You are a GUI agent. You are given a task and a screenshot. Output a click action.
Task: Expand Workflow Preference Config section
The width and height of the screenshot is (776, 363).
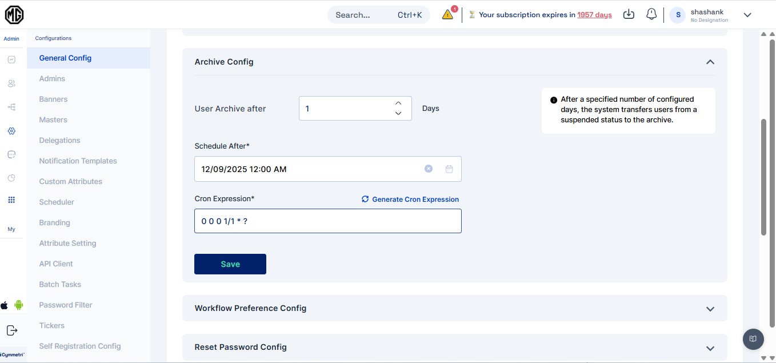pos(710,309)
